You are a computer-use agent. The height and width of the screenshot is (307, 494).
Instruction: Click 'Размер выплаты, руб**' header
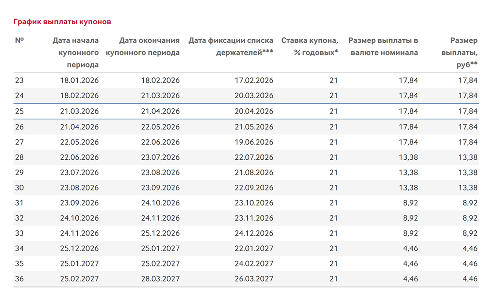(459, 53)
